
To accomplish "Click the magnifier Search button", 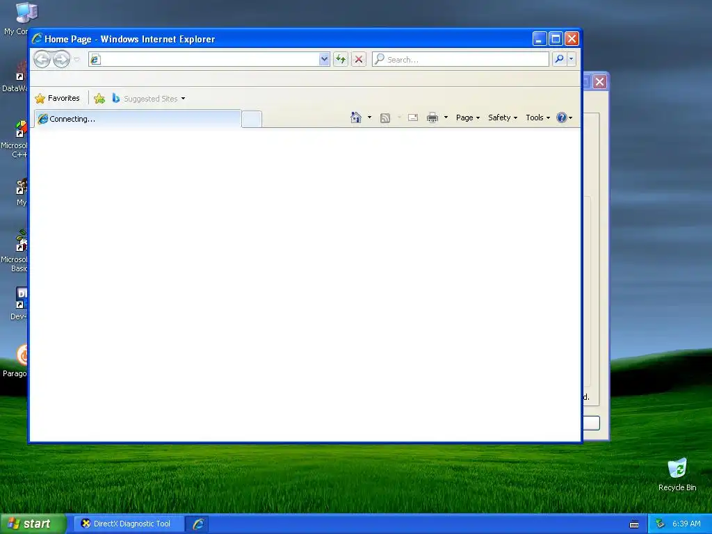I will click(560, 59).
